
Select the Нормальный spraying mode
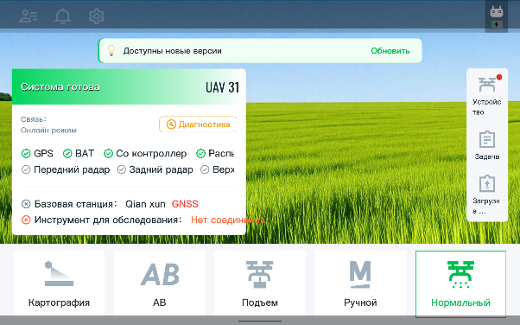(x=460, y=284)
